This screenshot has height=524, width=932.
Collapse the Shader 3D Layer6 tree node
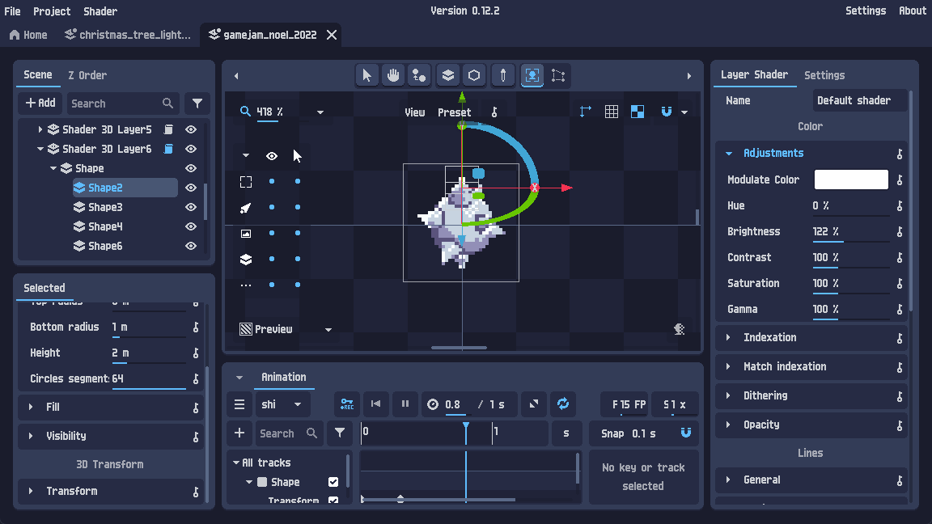[x=40, y=149]
